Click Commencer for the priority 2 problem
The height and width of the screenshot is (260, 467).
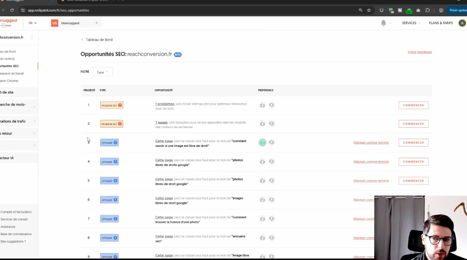pyautogui.click(x=413, y=124)
